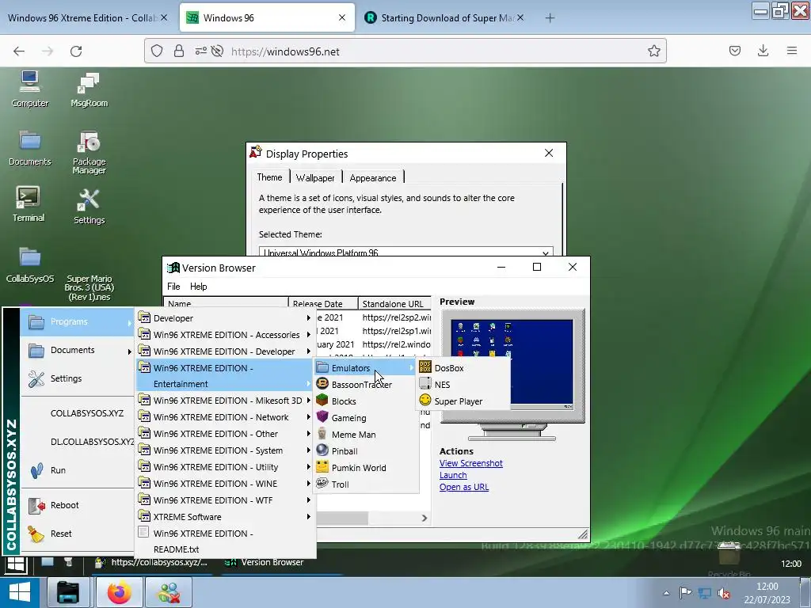The width and height of the screenshot is (811, 608).
Task: Switch to Wallpaper tab in Display Properties
Action: tap(315, 178)
